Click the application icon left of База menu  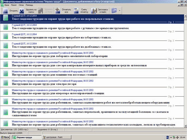2,5
